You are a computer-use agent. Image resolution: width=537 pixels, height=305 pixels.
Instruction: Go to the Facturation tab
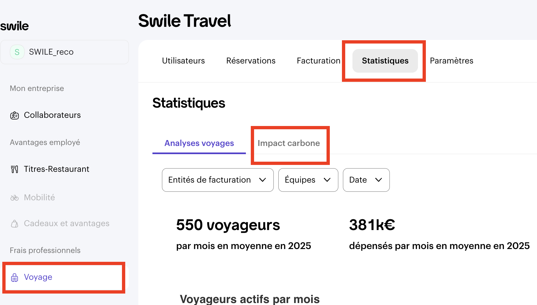coord(318,61)
